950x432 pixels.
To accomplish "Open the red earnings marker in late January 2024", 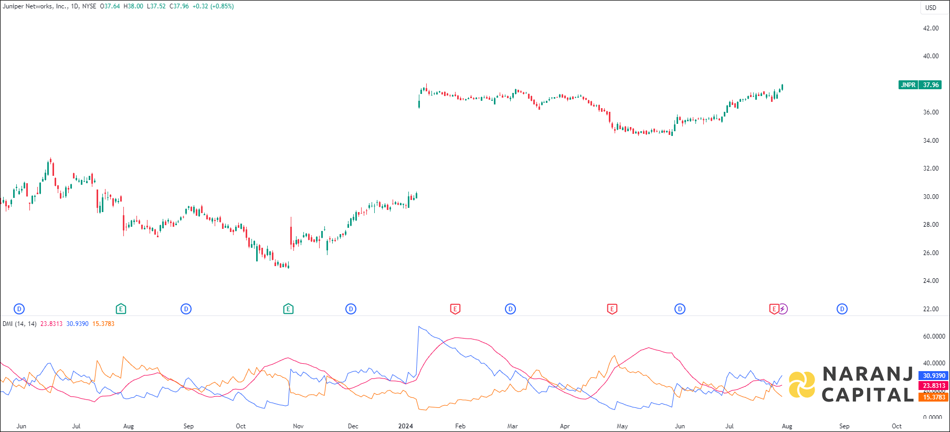I will [x=455, y=309].
